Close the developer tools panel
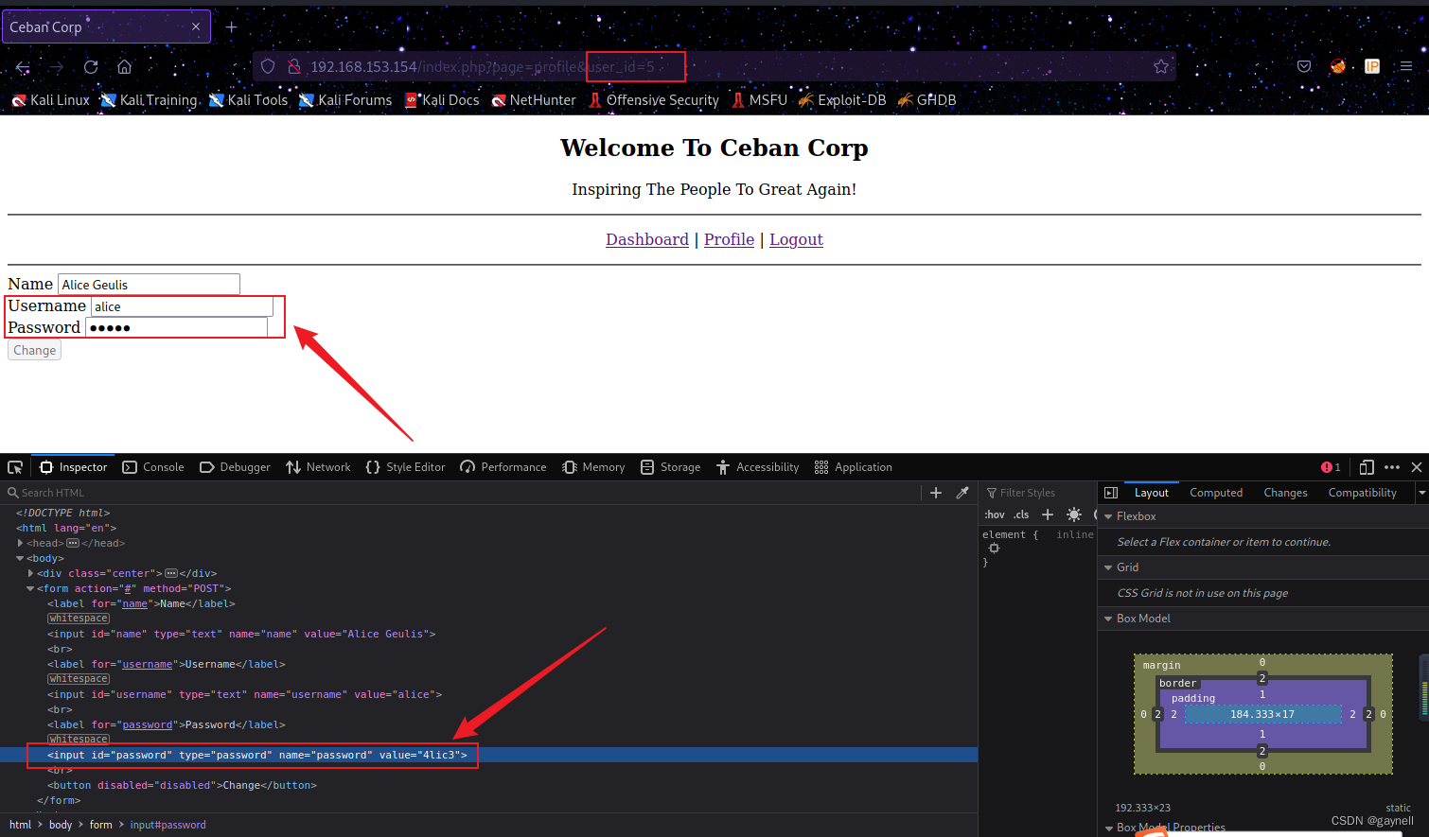This screenshot has height=837, width=1429. (x=1417, y=467)
